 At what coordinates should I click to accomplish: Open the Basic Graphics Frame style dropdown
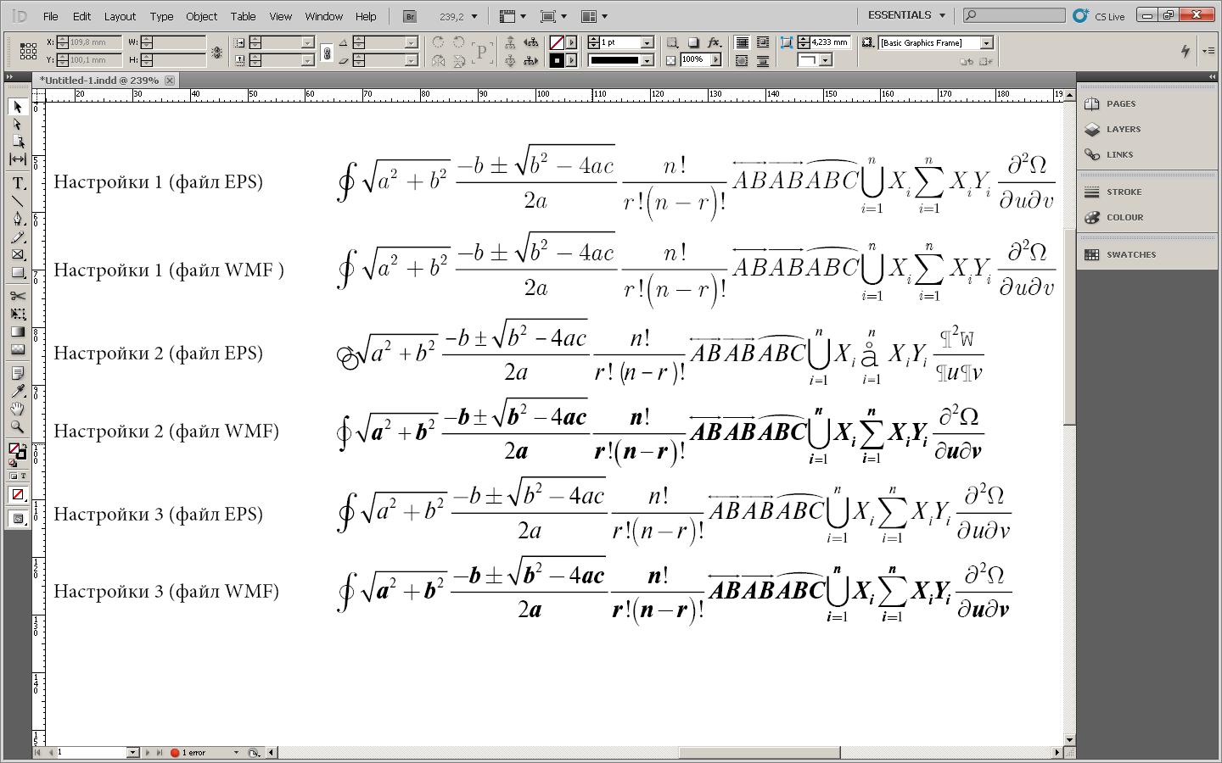[986, 42]
